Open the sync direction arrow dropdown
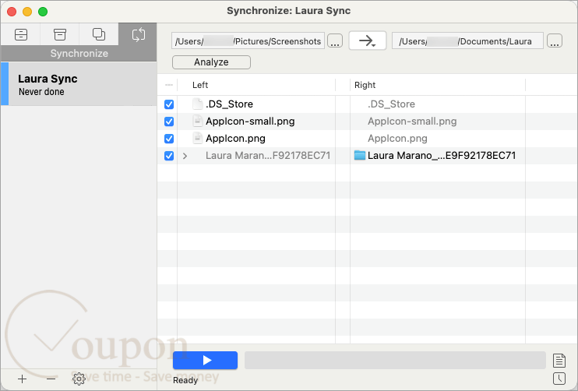Viewport: 578px width, 391px height. click(368, 41)
